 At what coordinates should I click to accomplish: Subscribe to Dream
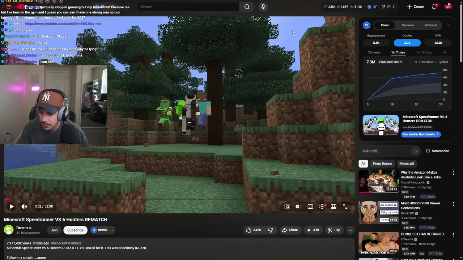[x=75, y=230]
